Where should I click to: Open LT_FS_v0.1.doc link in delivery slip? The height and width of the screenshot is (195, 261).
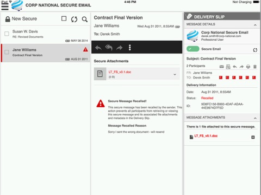[x=206, y=136]
